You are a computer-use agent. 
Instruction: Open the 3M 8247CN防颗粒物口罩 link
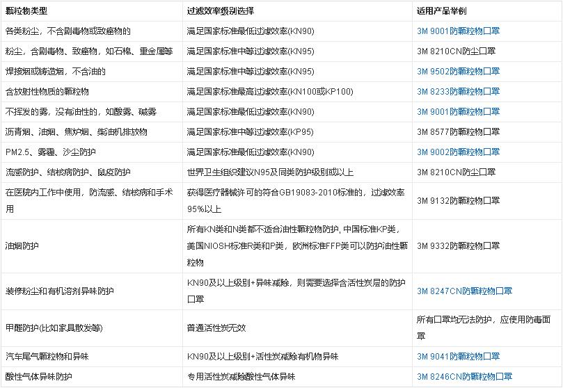[464, 291]
